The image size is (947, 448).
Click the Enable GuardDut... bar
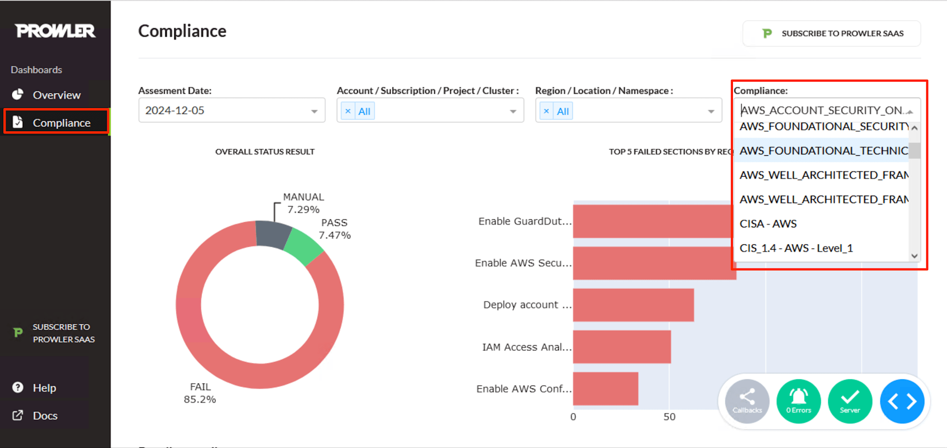pyautogui.click(x=652, y=221)
